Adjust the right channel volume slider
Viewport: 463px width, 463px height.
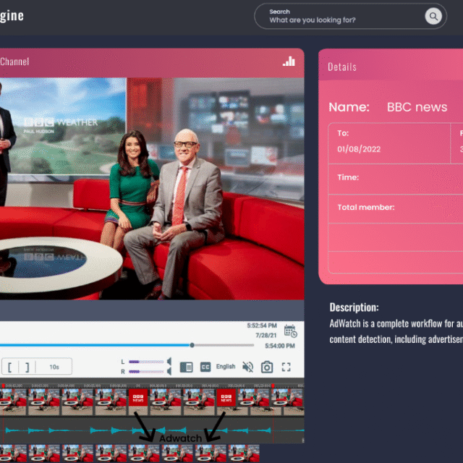click(146, 371)
